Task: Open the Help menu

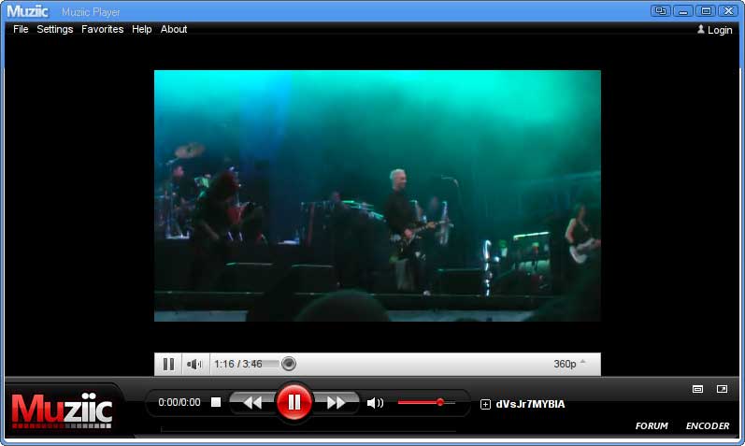Action: point(141,29)
